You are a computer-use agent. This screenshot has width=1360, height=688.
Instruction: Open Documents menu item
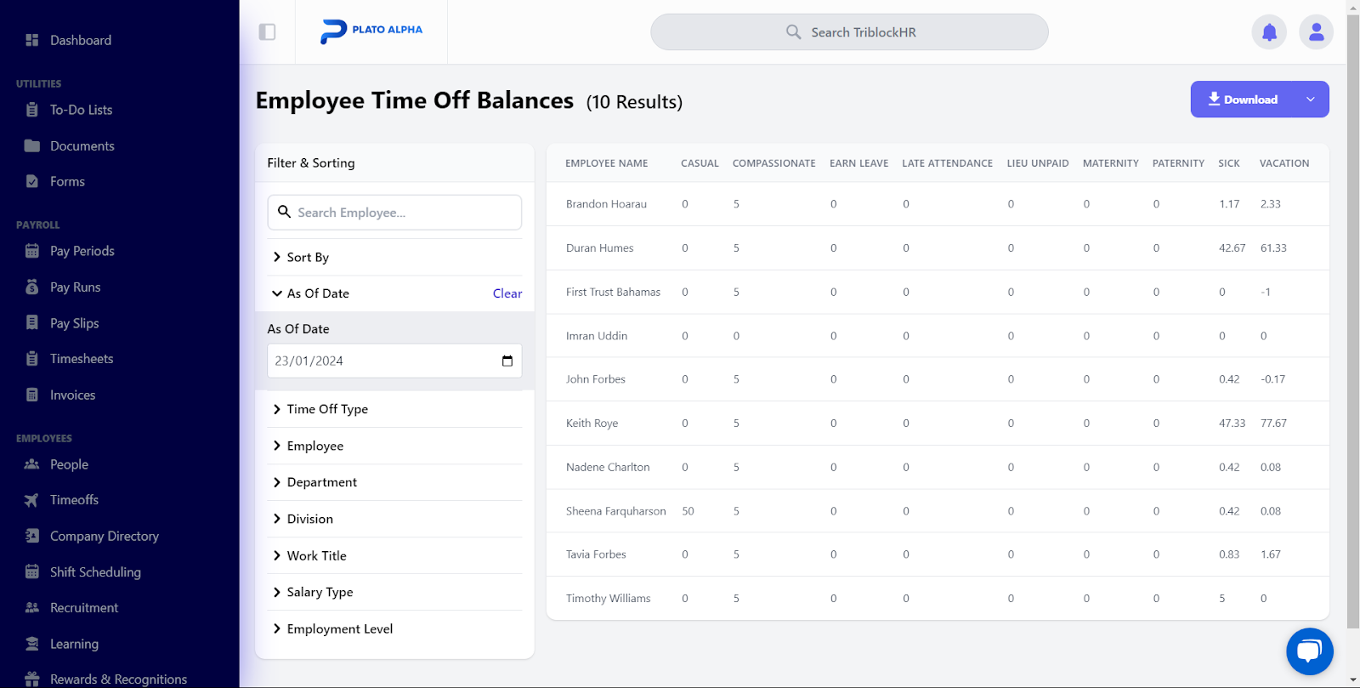coord(82,146)
